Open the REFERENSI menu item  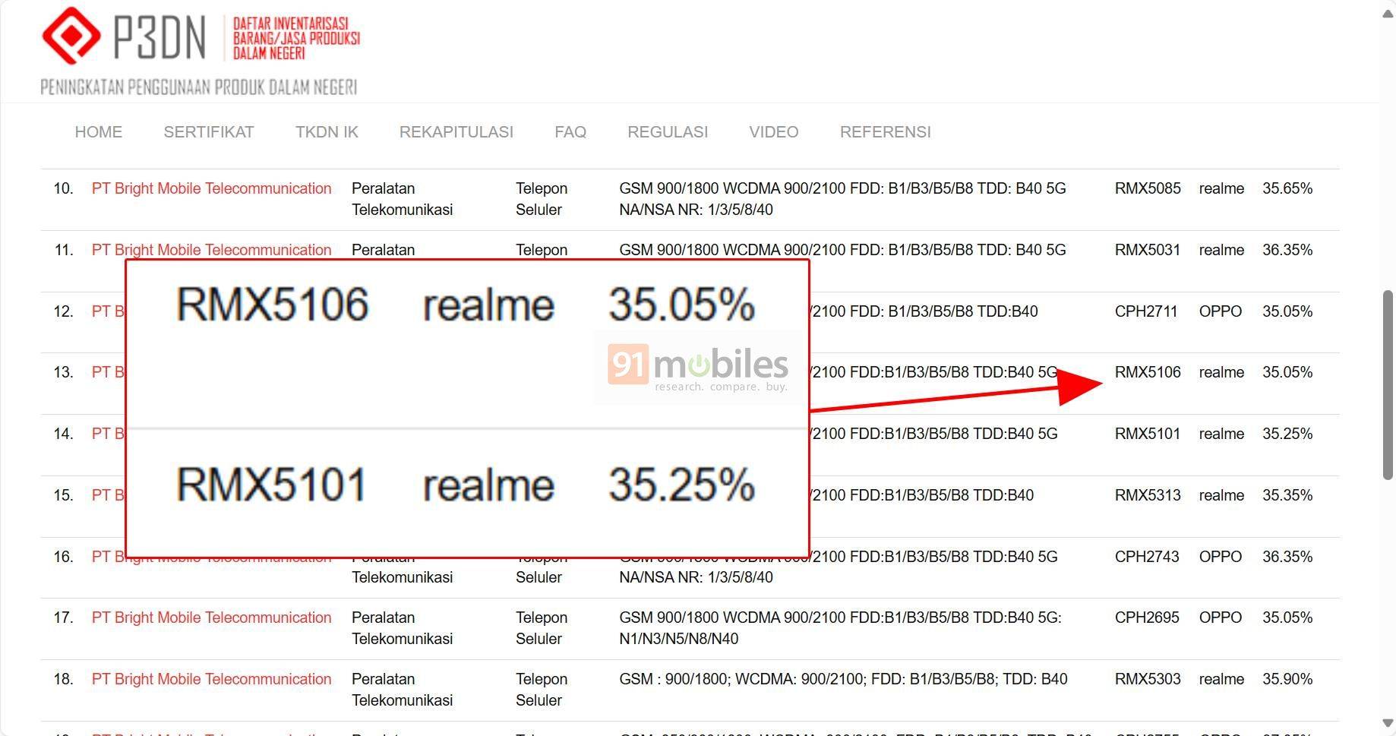coord(886,132)
